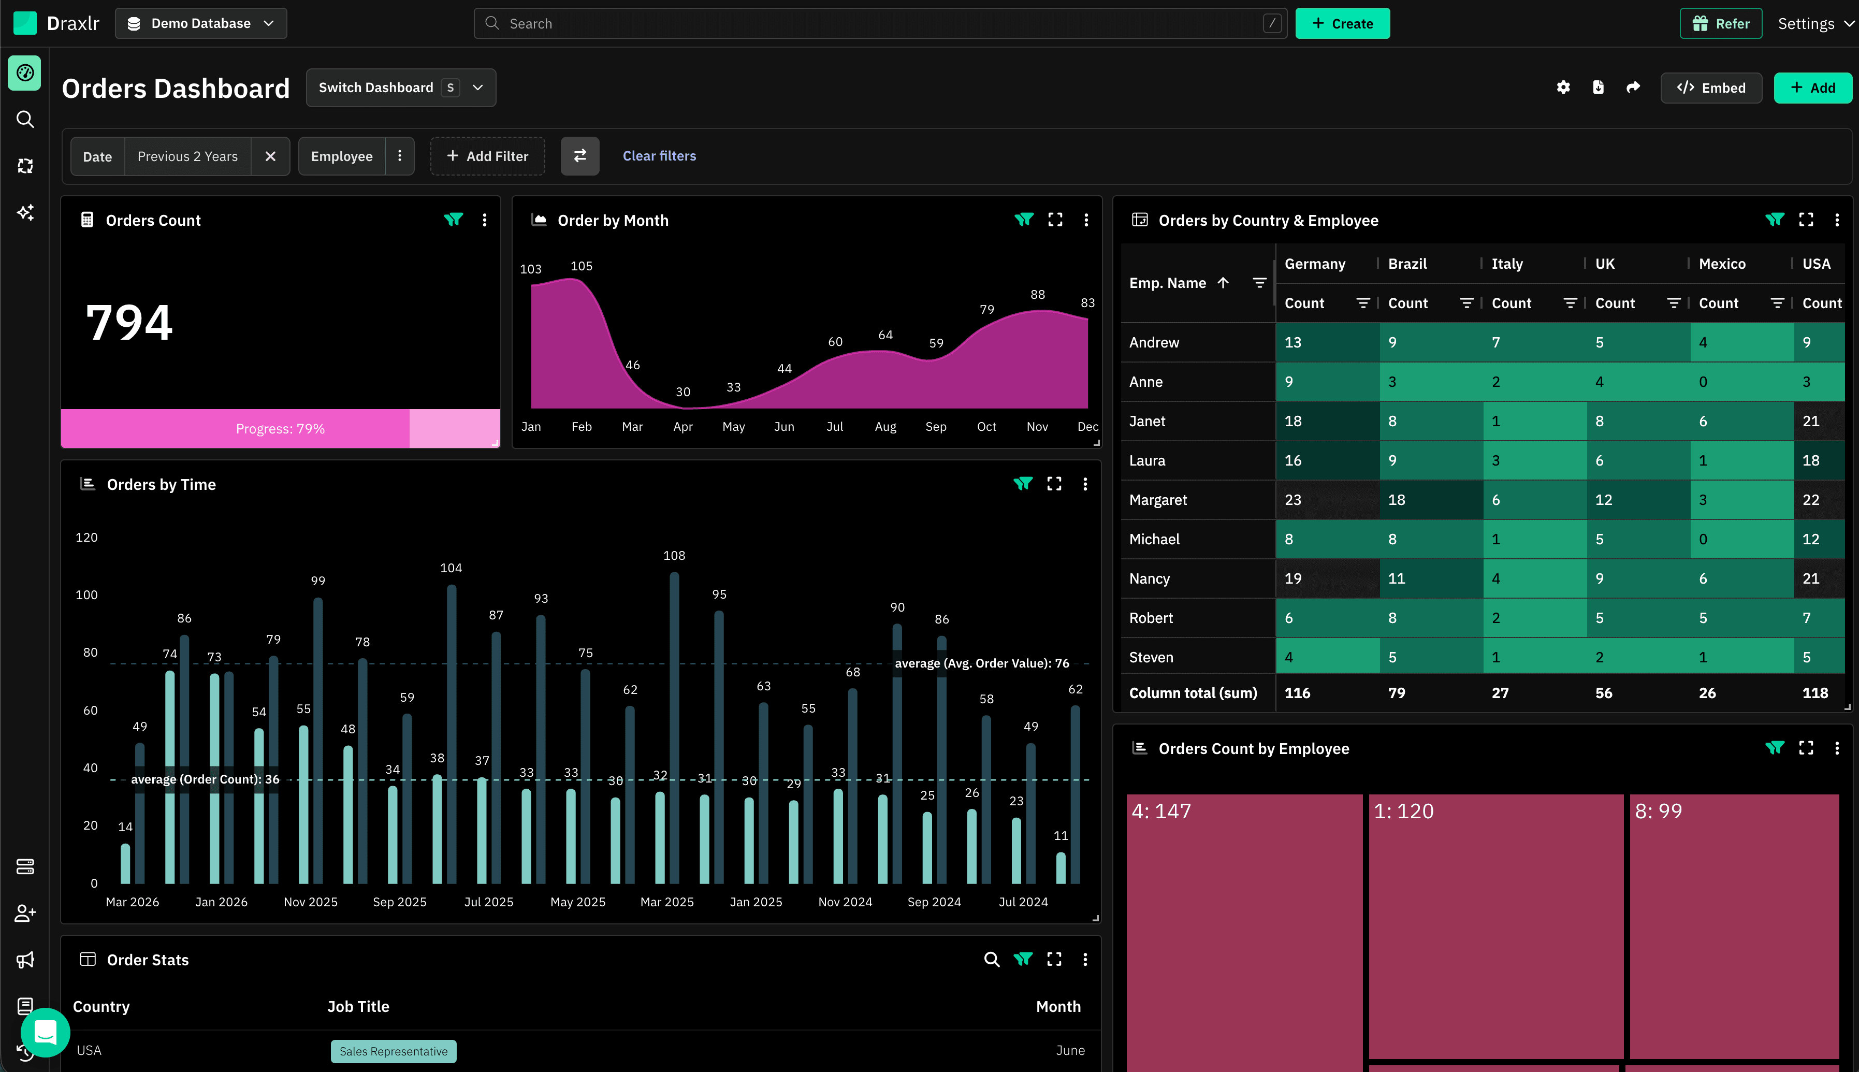This screenshot has width=1859, height=1072.
Task: Open Orders by Country & Employee options menu
Action: tap(1837, 220)
